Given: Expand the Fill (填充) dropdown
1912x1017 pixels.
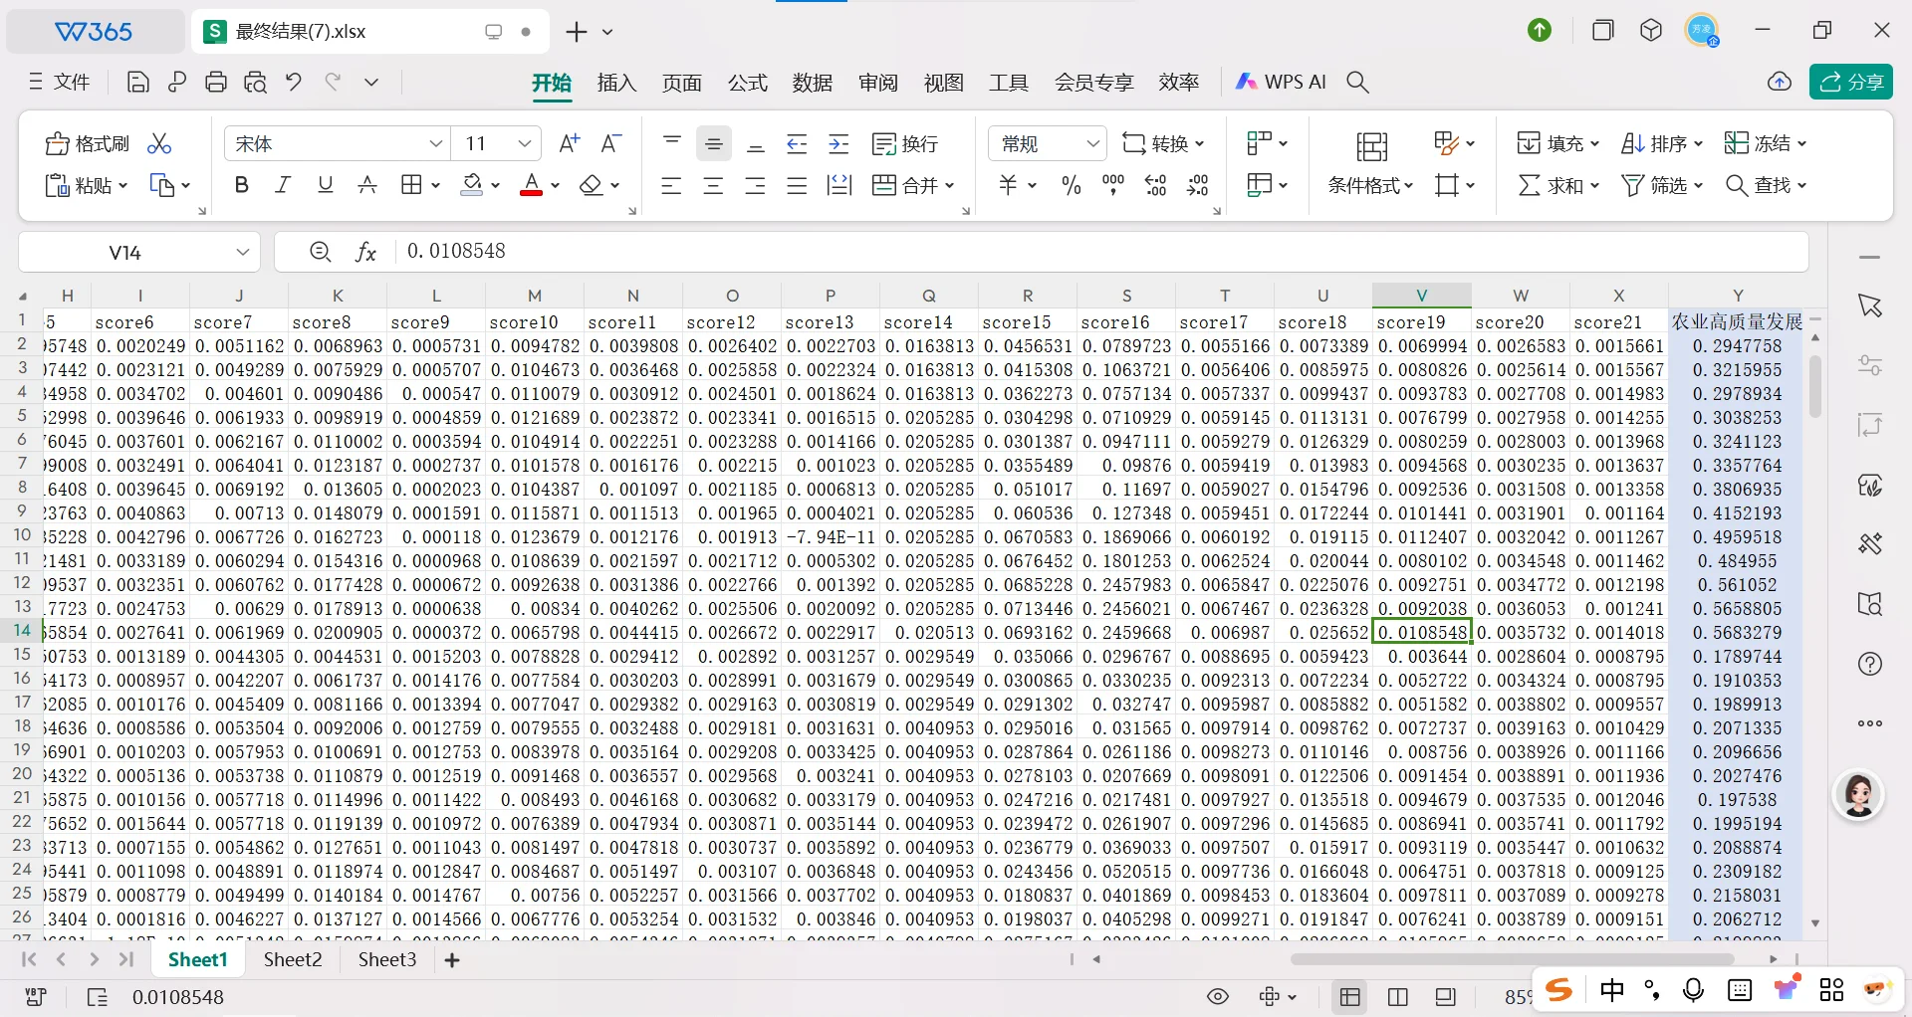Looking at the screenshot, I should click(1594, 144).
